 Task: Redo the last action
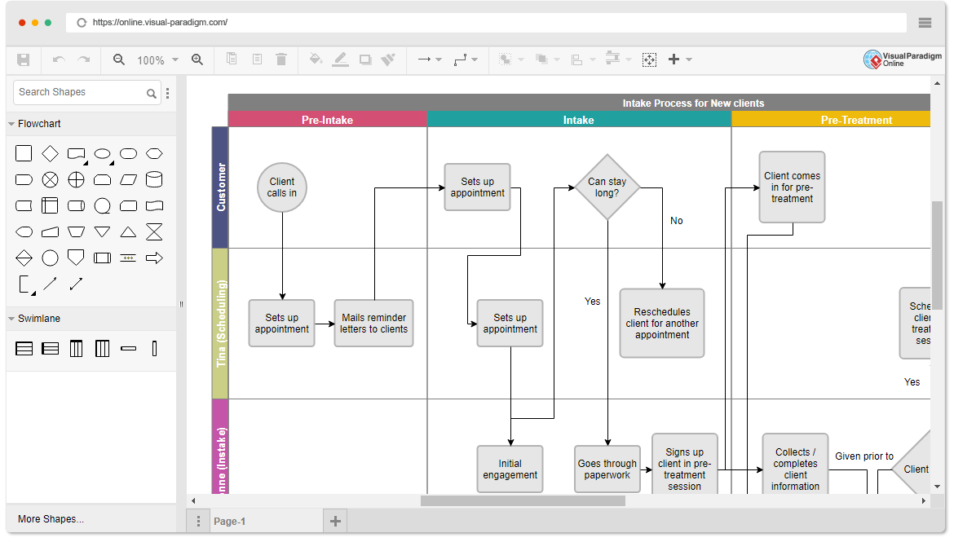click(x=83, y=59)
